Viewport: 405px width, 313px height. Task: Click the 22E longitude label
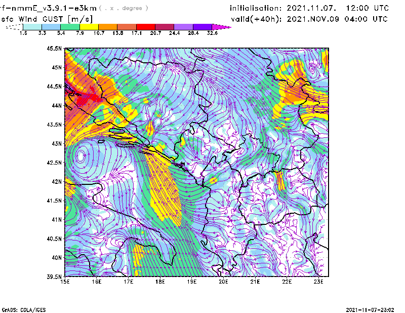287,282
